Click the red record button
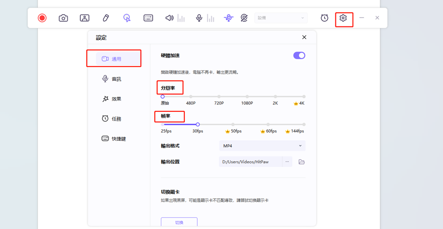 tap(42, 18)
